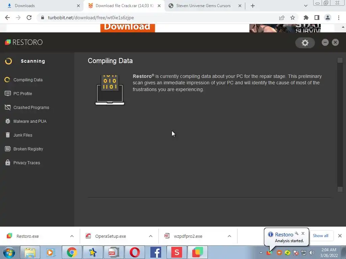Click the volume speaker tray icon
This screenshot has height=259, width=346.
tap(312, 253)
